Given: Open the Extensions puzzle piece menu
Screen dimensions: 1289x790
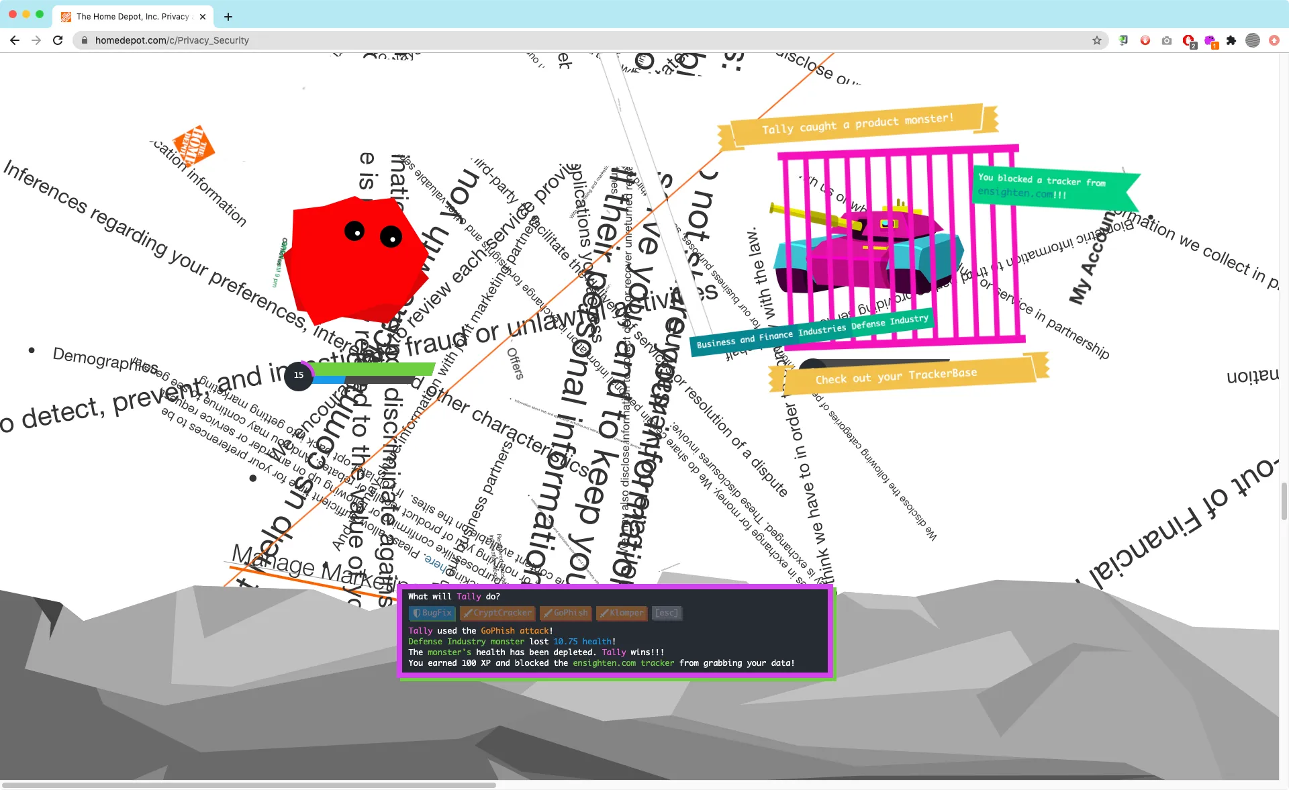Looking at the screenshot, I should point(1231,40).
